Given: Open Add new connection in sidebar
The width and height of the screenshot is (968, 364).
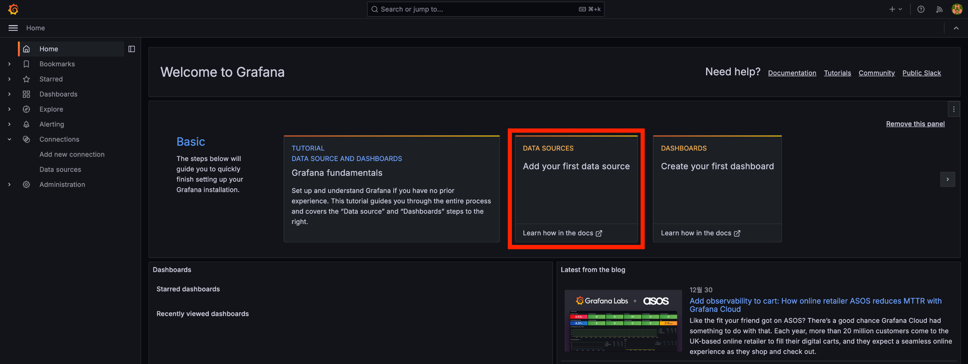Looking at the screenshot, I should [x=72, y=154].
